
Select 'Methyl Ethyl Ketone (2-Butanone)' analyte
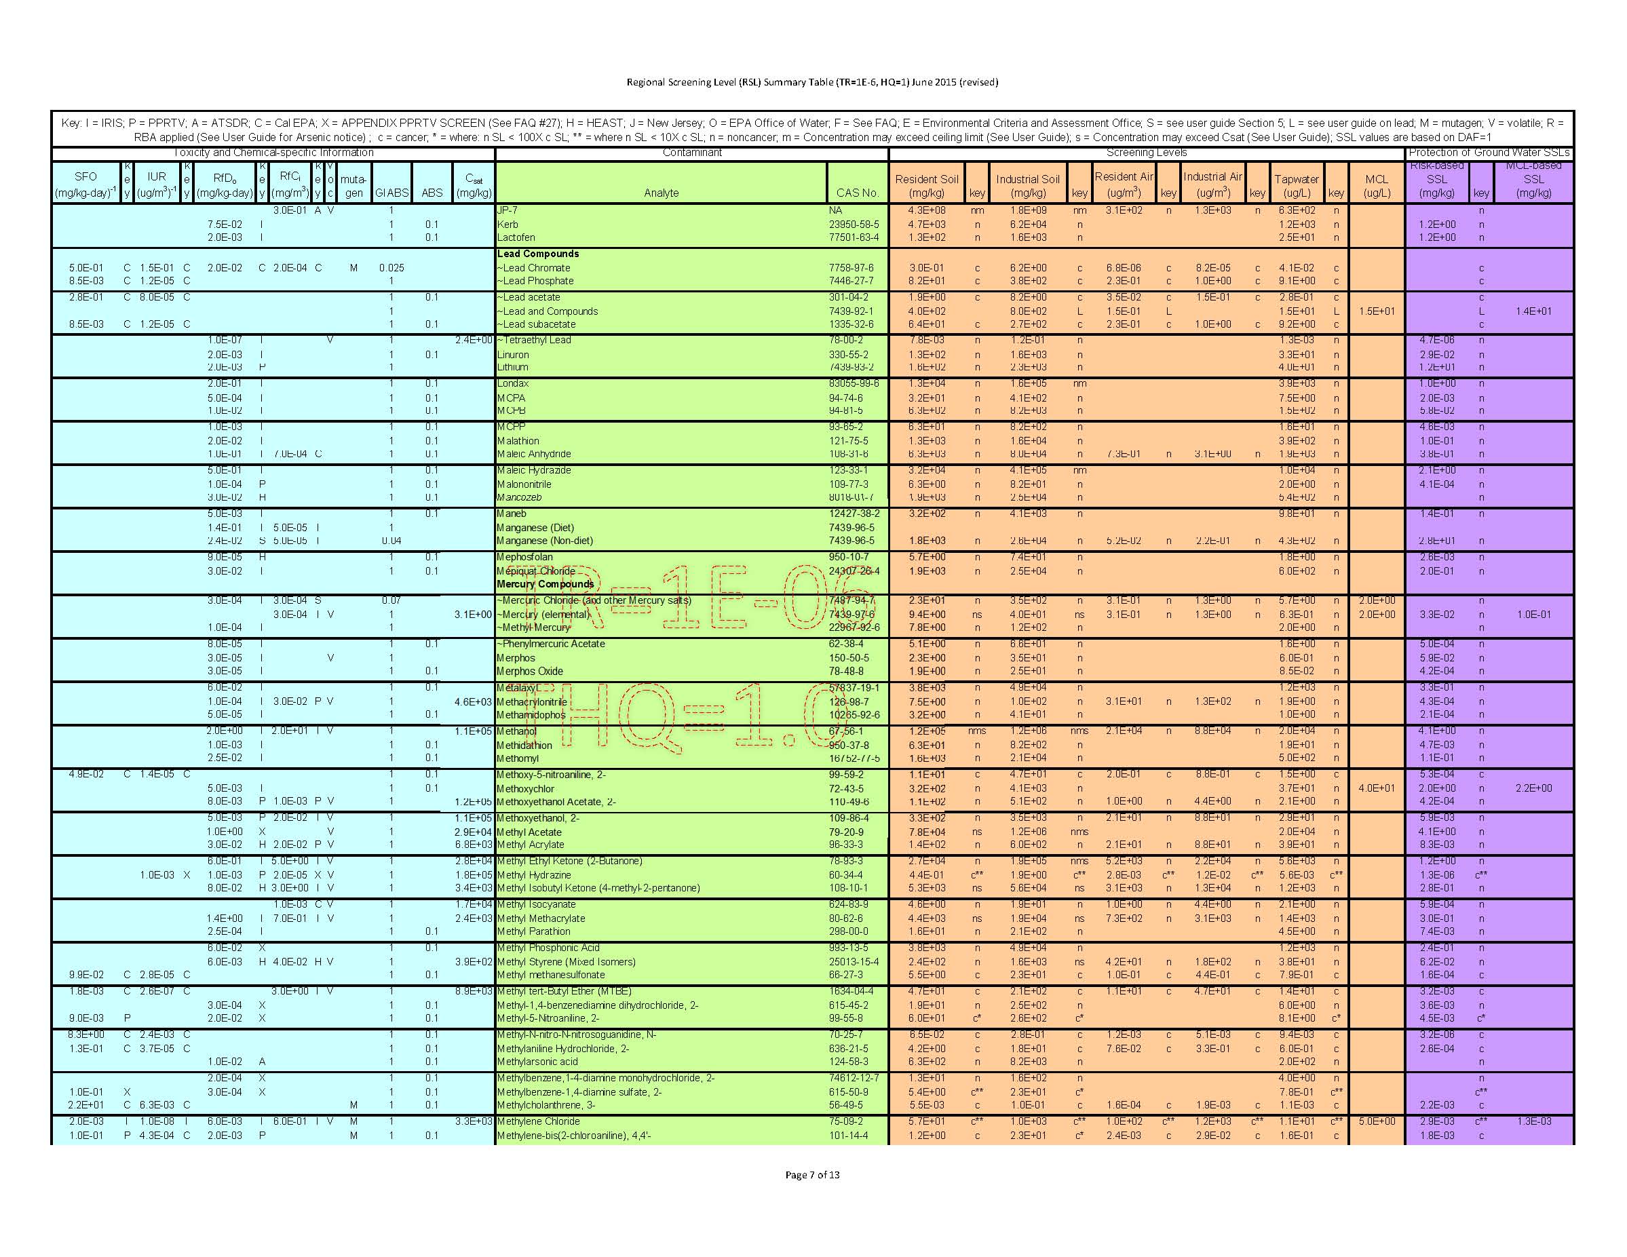pyautogui.click(x=569, y=861)
